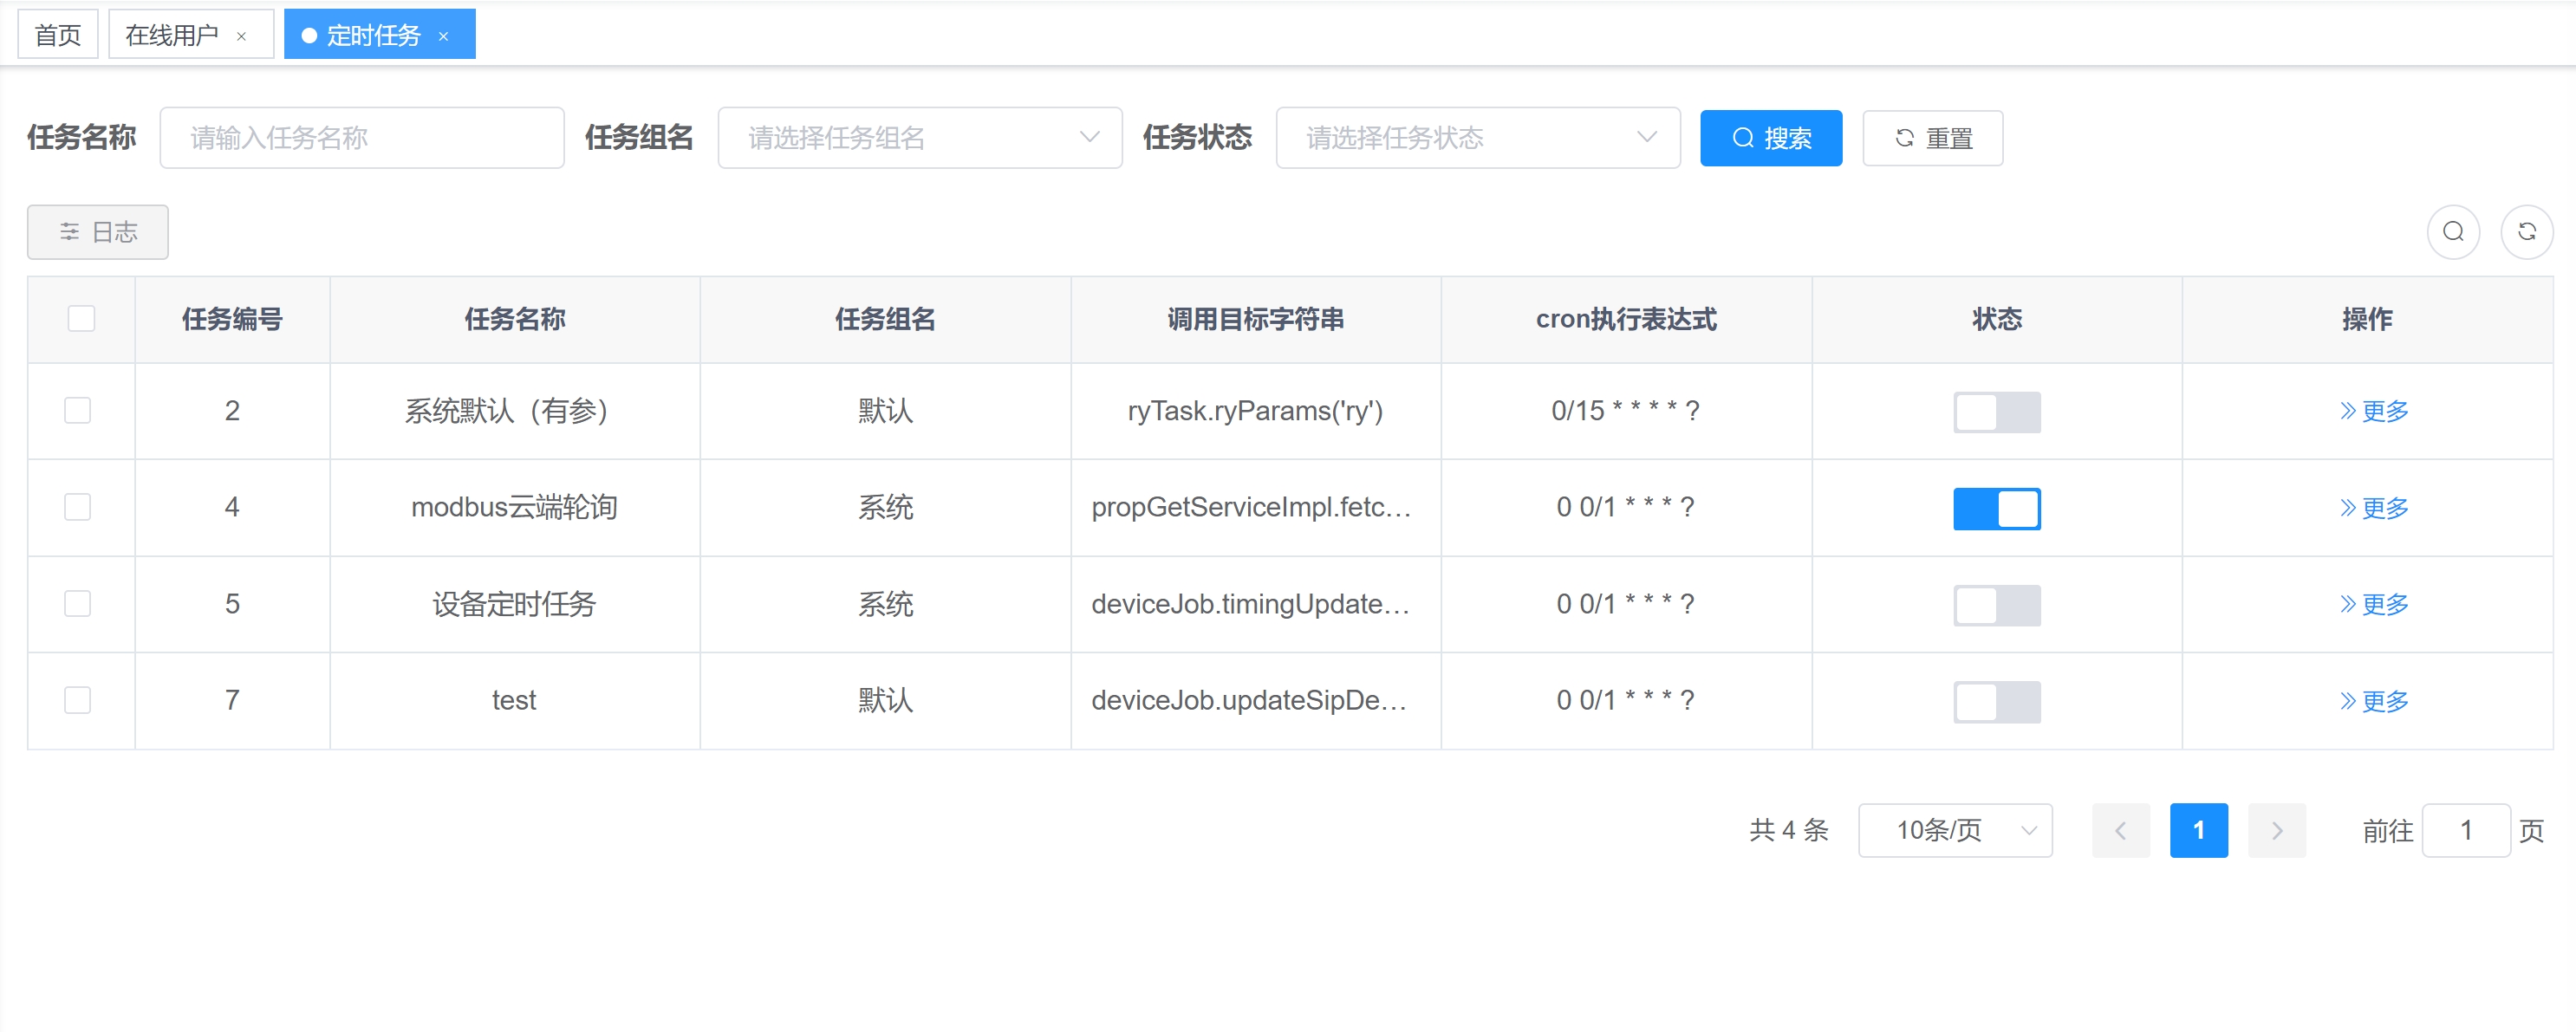Click the round search toggle icon
This screenshot has width=2576, height=1032.
pyautogui.click(x=2453, y=232)
